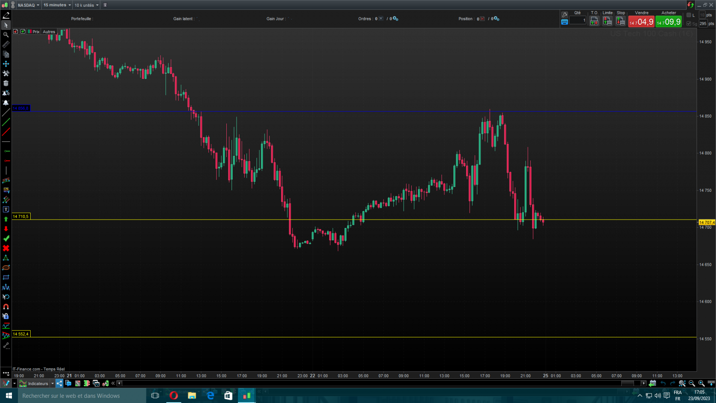Viewport: 716px width, 403px height.
Task: Select the Autres tab
Action: [49, 31]
